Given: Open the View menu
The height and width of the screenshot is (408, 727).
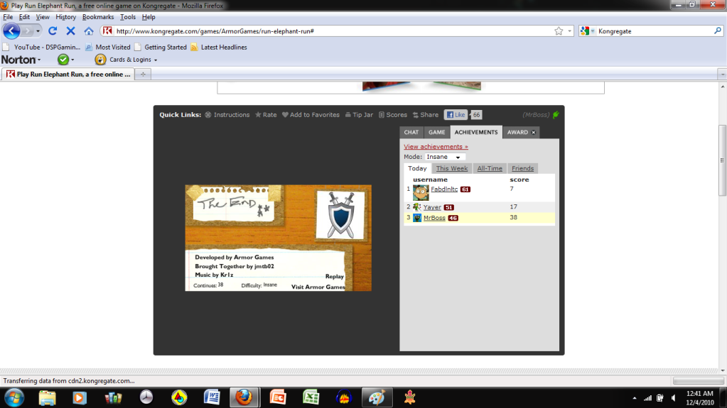Looking at the screenshot, I should 43,17.
